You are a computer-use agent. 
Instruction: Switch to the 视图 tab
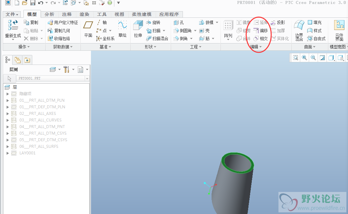119,14
